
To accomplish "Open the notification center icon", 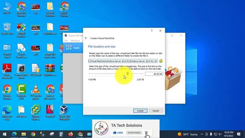I will coord(238,134).
